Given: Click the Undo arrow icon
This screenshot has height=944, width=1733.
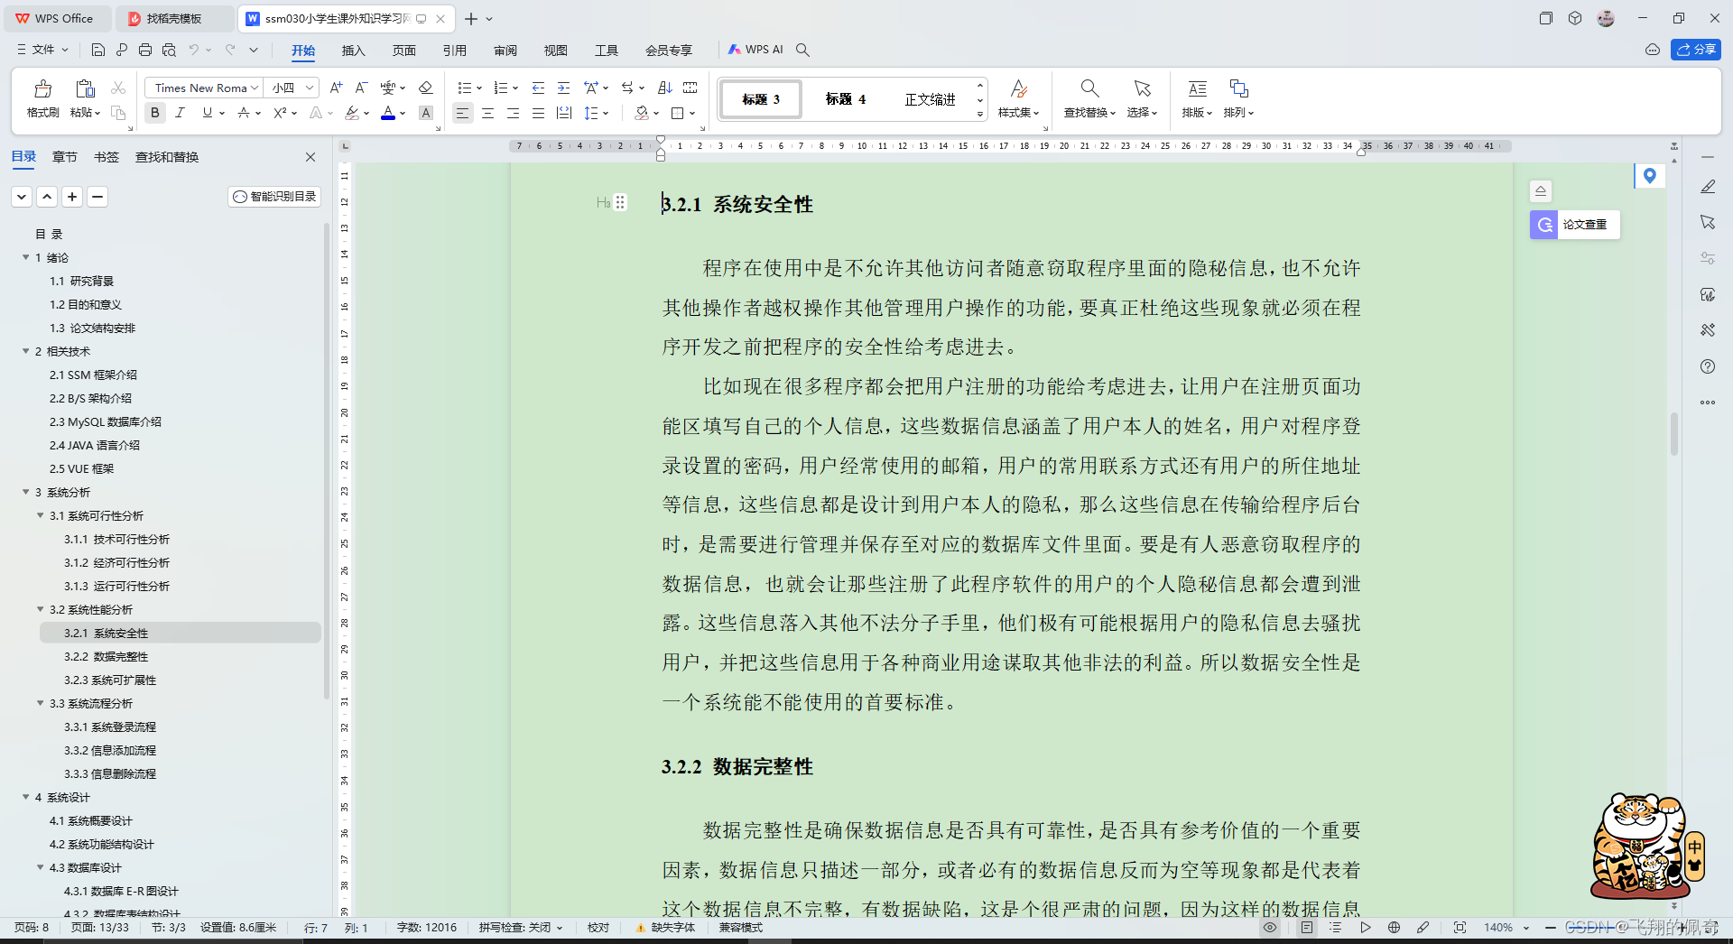Looking at the screenshot, I should [x=193, y=50].
